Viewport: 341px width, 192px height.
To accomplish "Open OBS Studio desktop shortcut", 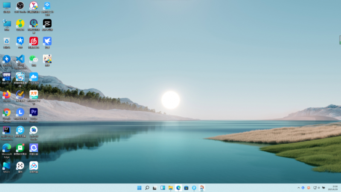I will pos(20,6).
